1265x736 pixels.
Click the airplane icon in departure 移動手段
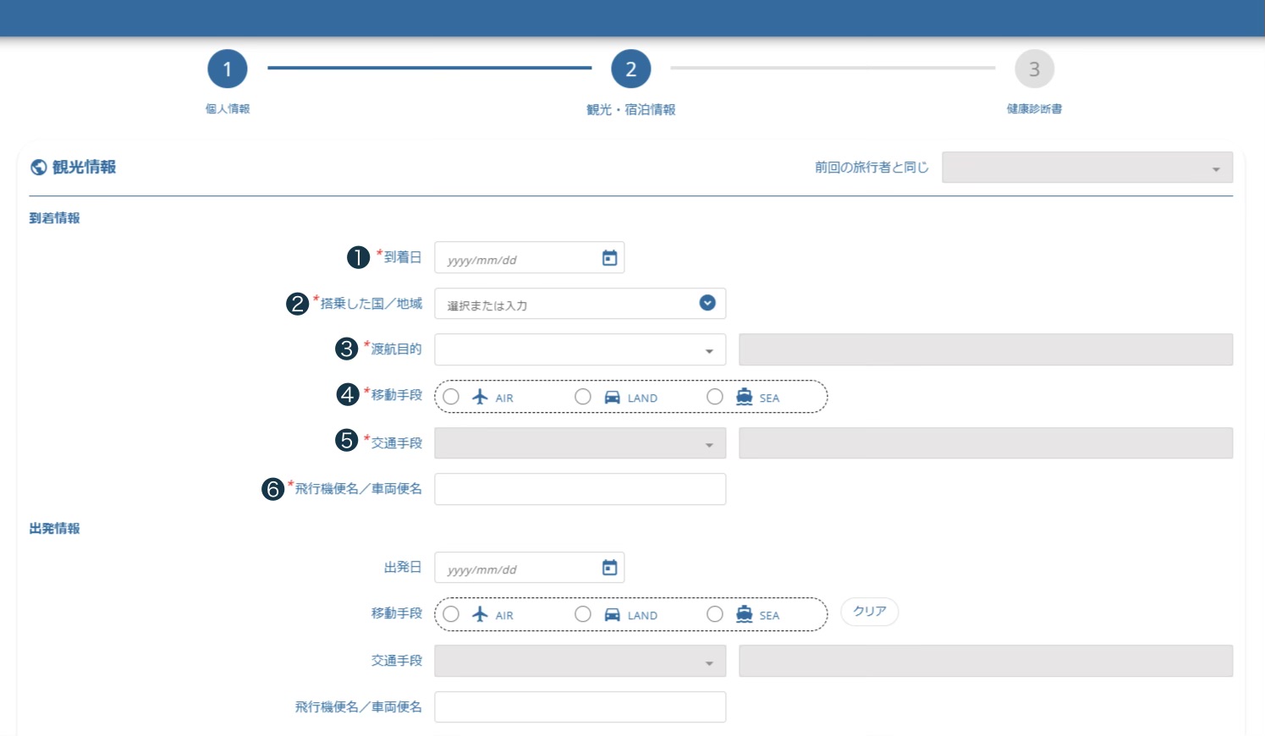coord(480,614)
